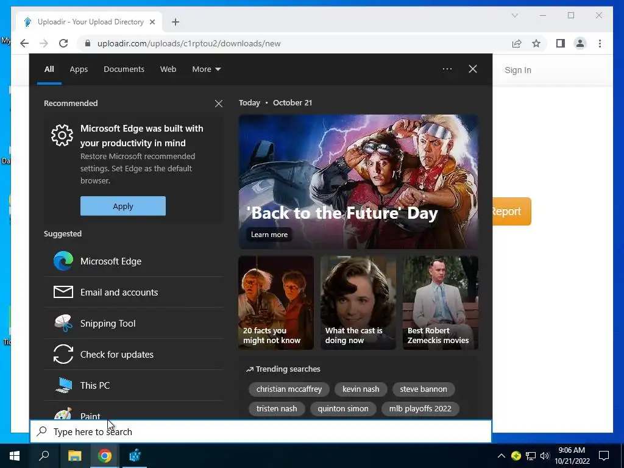Open search panel options ellipsis
This screenshot has height=468, width=624.
coord(447,69)
